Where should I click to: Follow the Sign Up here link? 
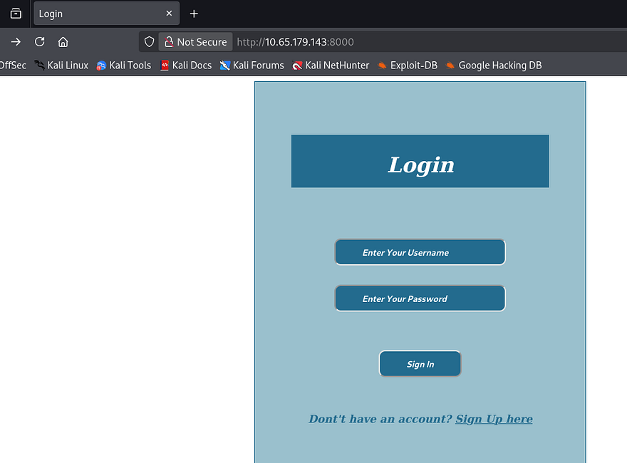494,419
